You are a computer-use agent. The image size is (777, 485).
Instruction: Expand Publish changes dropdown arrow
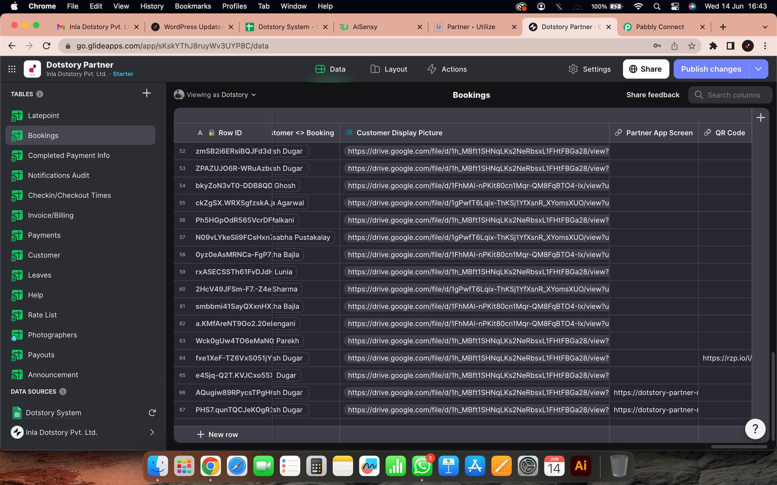point(758,69)
